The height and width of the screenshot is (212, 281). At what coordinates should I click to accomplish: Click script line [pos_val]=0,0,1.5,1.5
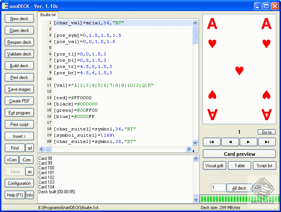85,42
